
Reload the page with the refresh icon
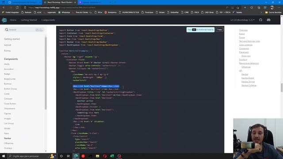click(x=17, y=8)
